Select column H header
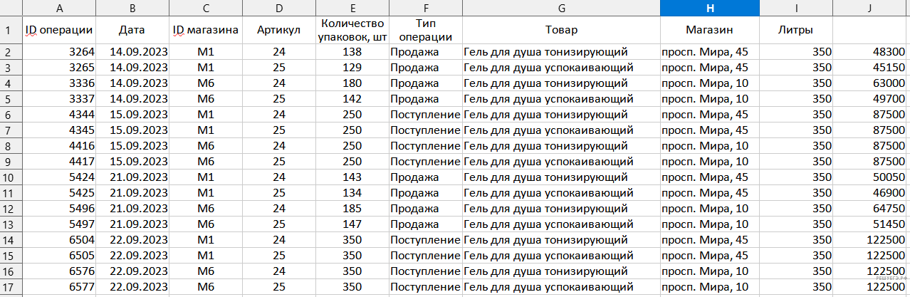 710,8
